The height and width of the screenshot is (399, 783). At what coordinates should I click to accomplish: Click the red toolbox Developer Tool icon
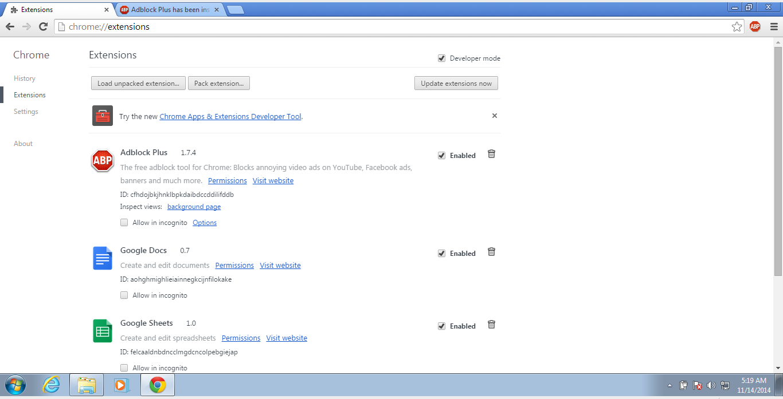click(103, 116)
